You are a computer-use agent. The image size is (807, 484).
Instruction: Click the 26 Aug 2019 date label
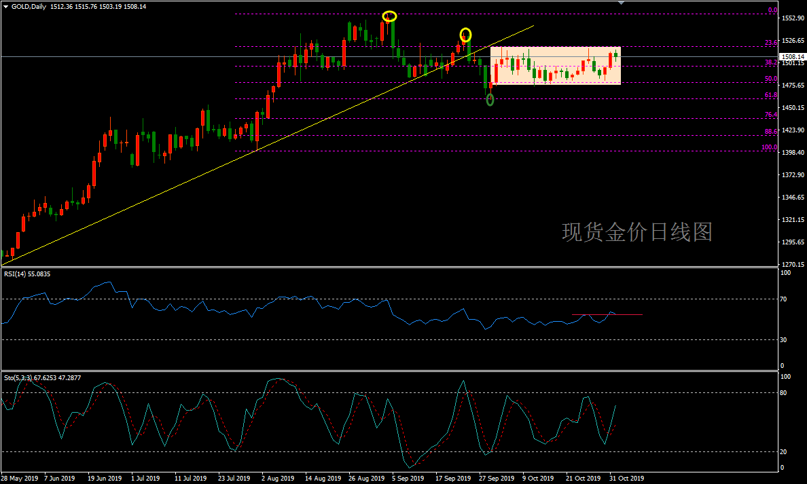point(366,479)
